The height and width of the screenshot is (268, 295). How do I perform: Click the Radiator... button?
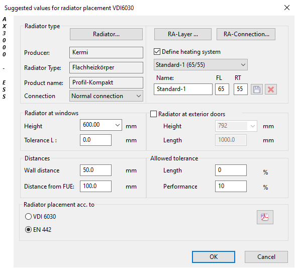[x=106, y=34]
